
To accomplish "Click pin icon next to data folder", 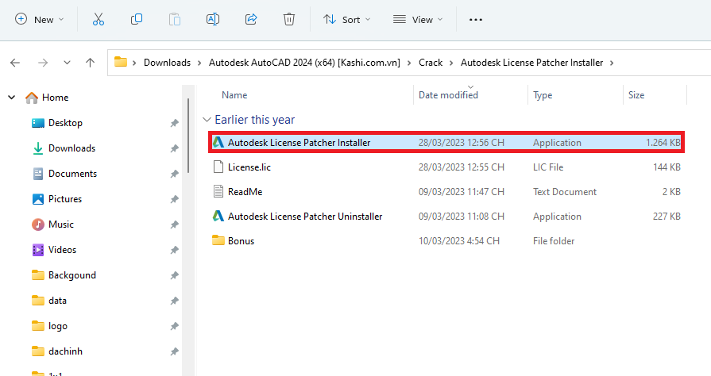I will (174, 301).
